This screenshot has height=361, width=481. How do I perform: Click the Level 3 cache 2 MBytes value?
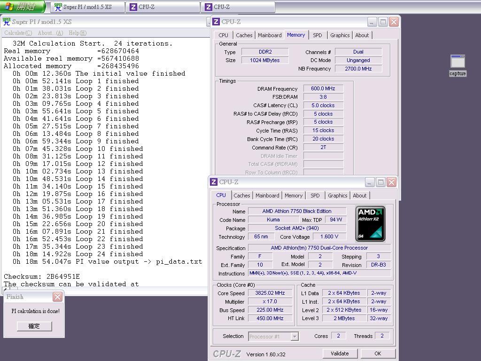pyautogui.click(x=344, y=318)
